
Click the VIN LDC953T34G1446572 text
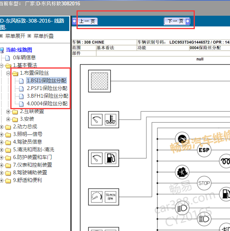189,42
